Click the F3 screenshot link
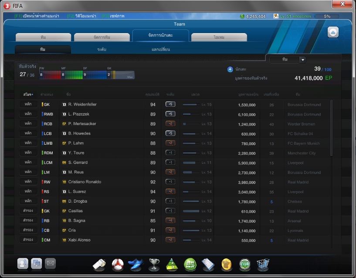Image resolution: width=356 pixels, height=278 pixels. click(113, 16)
